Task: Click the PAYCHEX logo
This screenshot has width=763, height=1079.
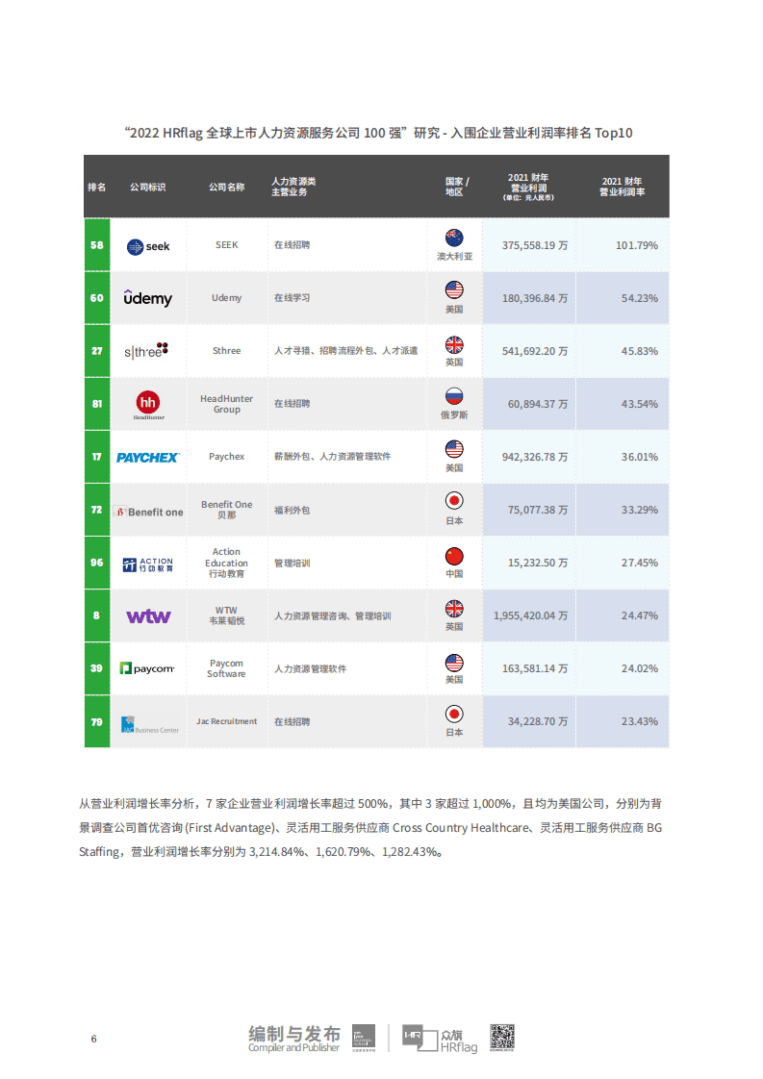Action: [148, 458]
